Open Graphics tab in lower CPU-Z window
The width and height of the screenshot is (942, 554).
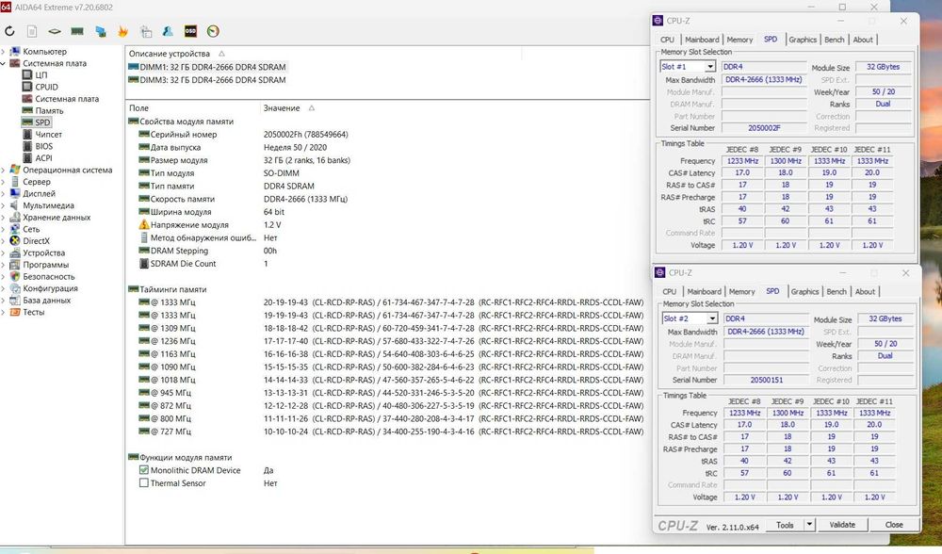point(805,291)
